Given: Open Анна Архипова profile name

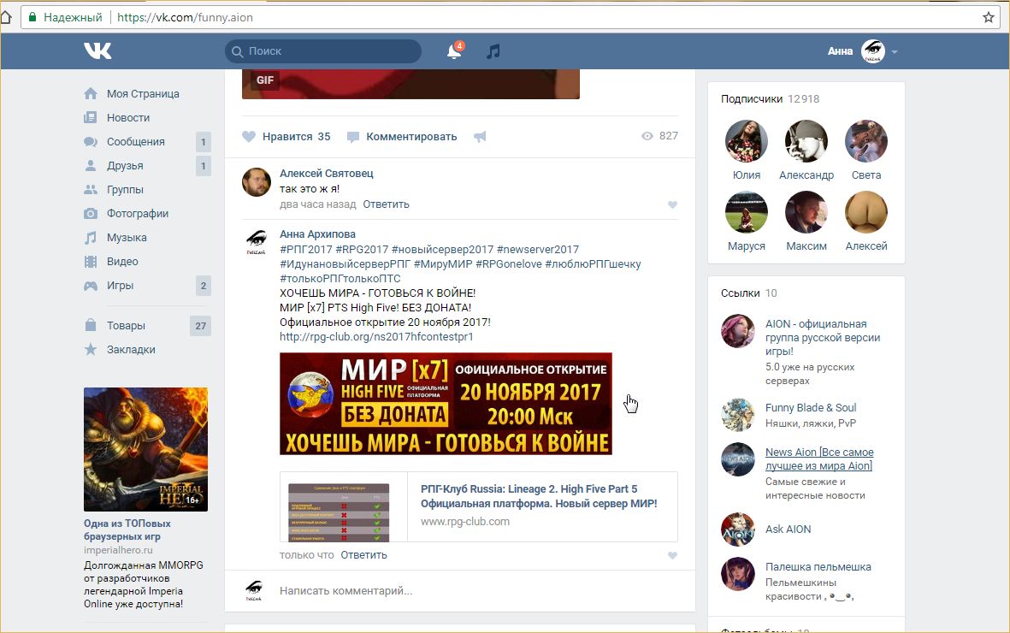Looking at the screenshot, I should pyautogui.click(x=317, y=234).
